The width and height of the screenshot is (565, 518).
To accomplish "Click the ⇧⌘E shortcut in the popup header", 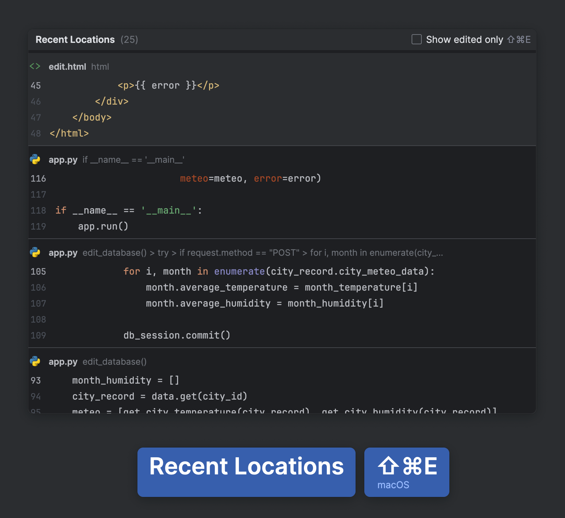I will click(519, 39).
